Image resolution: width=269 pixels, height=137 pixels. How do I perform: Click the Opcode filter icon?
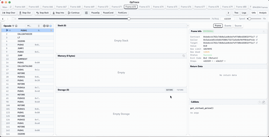coord(13,26)
